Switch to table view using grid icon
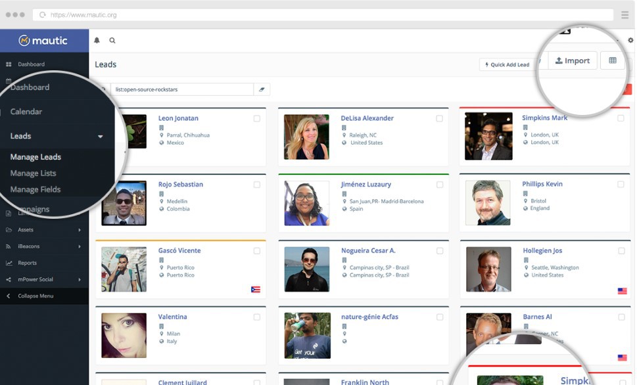 612,60
